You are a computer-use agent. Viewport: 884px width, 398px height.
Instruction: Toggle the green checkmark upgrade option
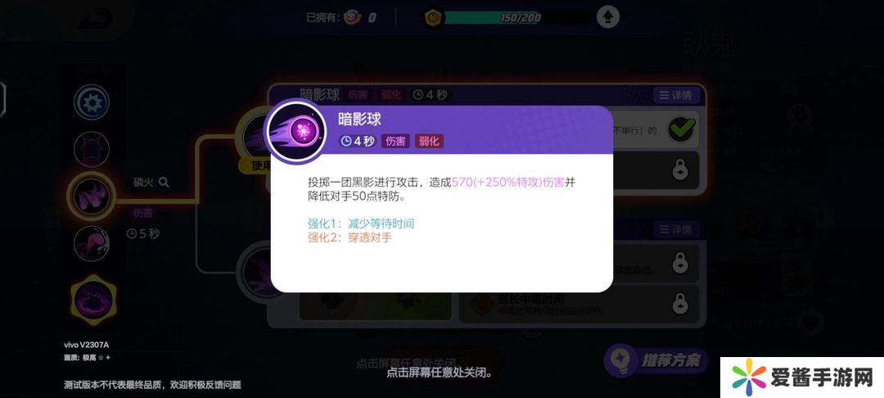click(x=681, y=129)
